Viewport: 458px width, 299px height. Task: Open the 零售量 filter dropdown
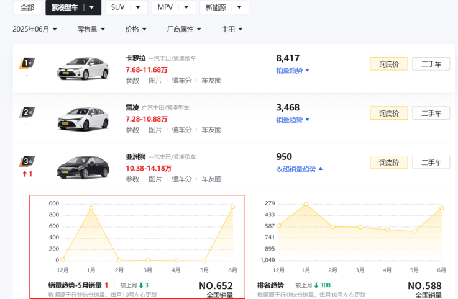(91, 29)
